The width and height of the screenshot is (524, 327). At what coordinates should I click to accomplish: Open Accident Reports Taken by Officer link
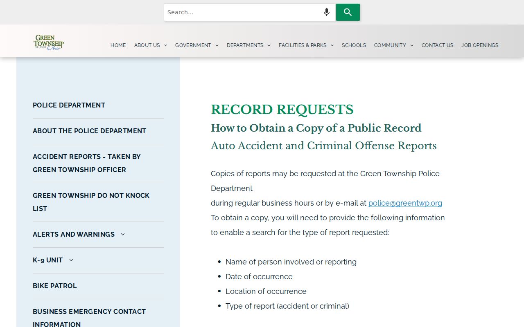click(87, 163)
